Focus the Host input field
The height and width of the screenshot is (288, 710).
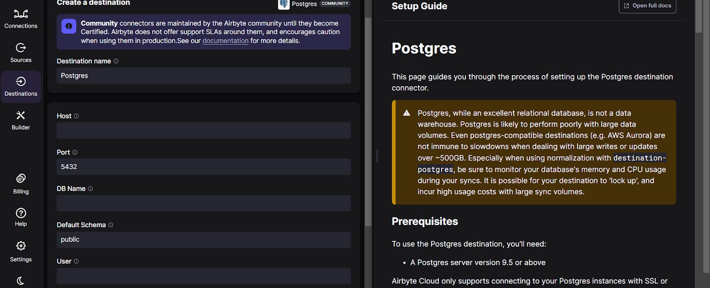click(204, 130)
